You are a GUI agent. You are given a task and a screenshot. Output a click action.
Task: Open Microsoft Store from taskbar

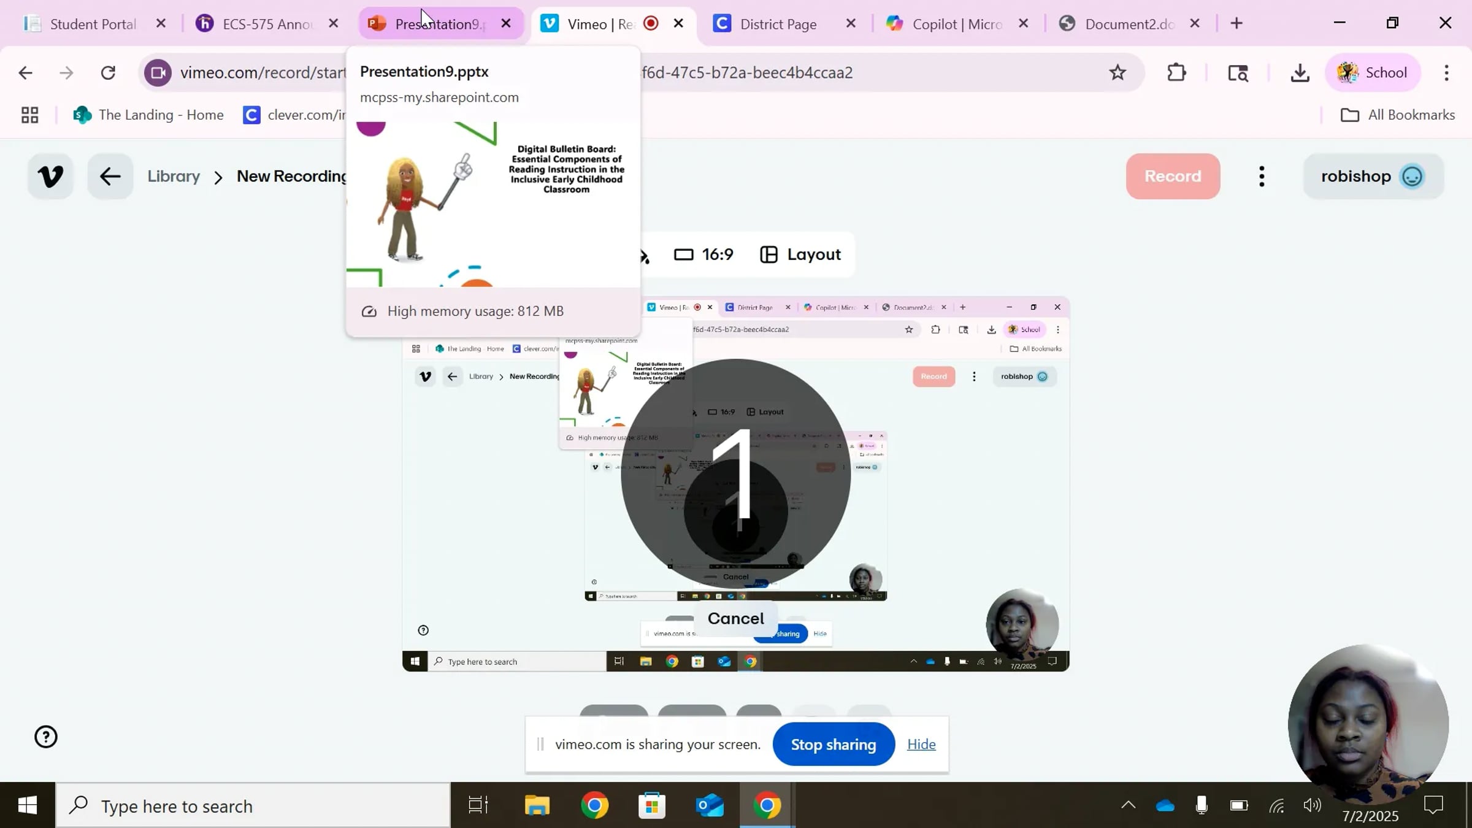pos(651,805)
